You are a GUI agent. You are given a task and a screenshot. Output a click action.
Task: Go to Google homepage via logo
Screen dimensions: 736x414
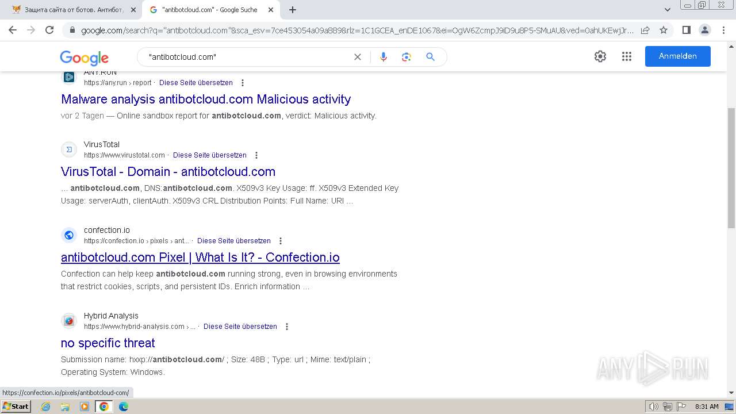click(85, 57)
